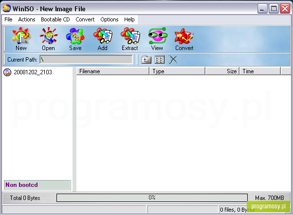Sort by Time column header

coord(260,71)
